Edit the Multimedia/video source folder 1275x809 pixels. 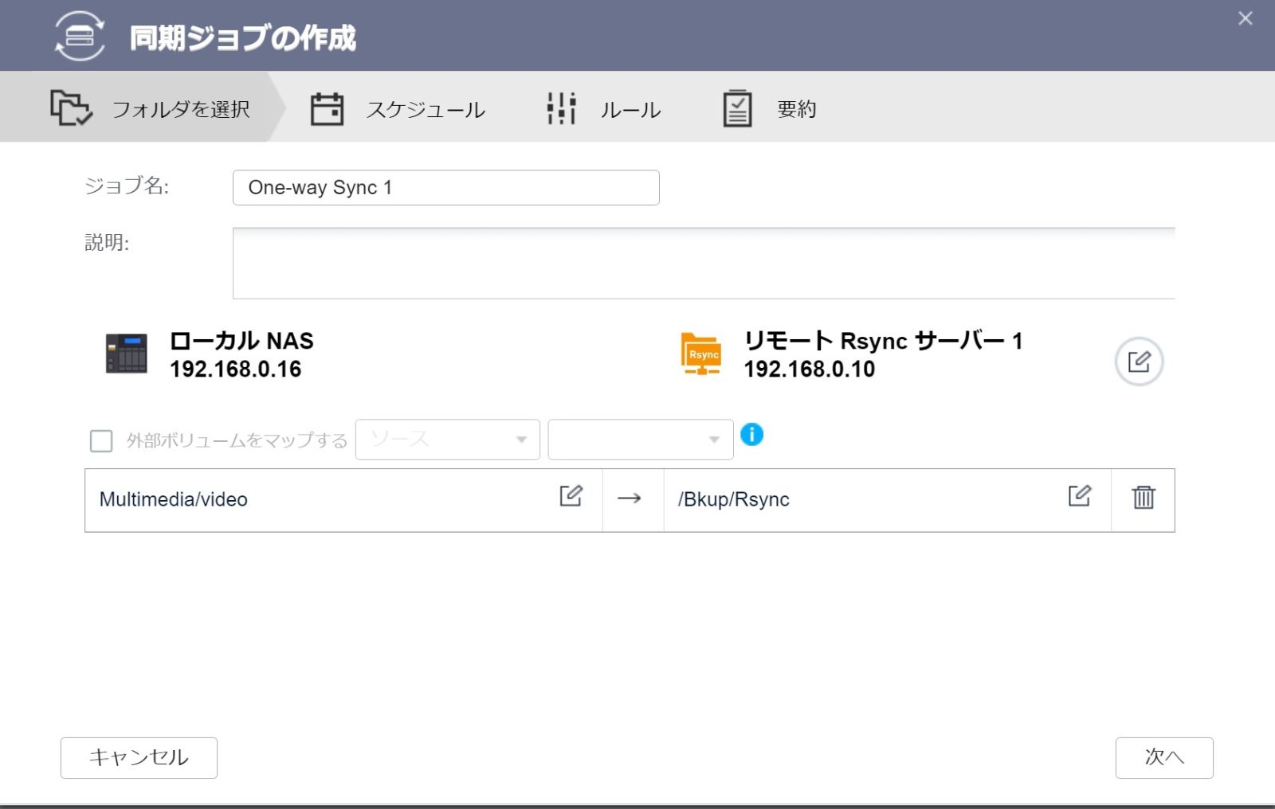point(571,497)
